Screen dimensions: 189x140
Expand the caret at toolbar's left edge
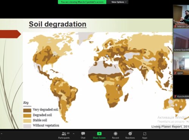pos(2,134)
